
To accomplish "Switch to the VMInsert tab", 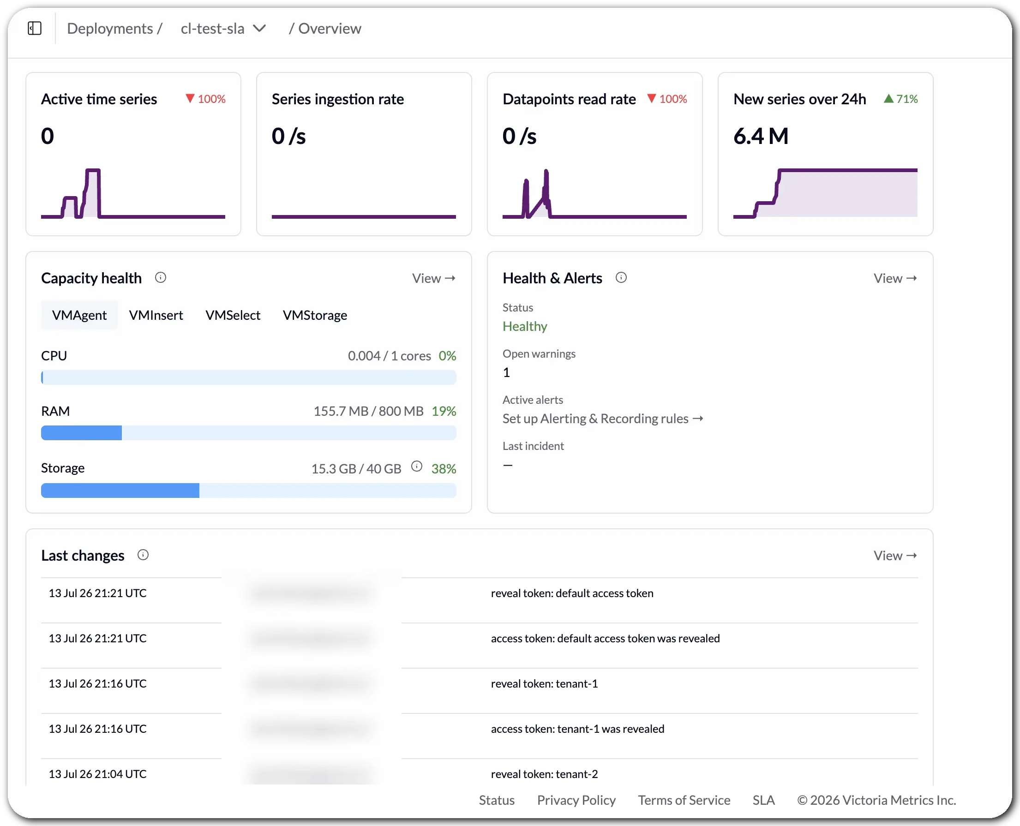I will [156, 315].
